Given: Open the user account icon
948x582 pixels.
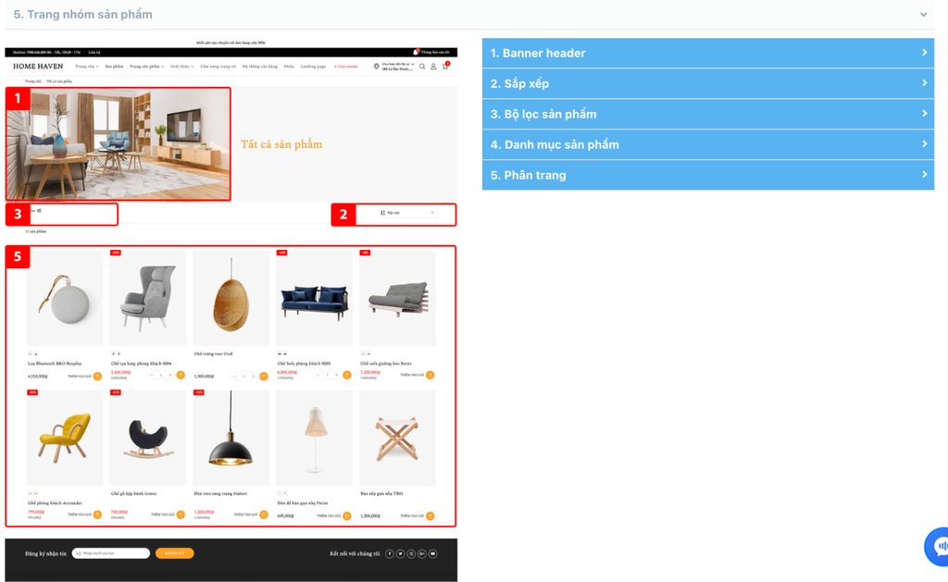Looking at the screenshot, I should [x=433, y=67].
